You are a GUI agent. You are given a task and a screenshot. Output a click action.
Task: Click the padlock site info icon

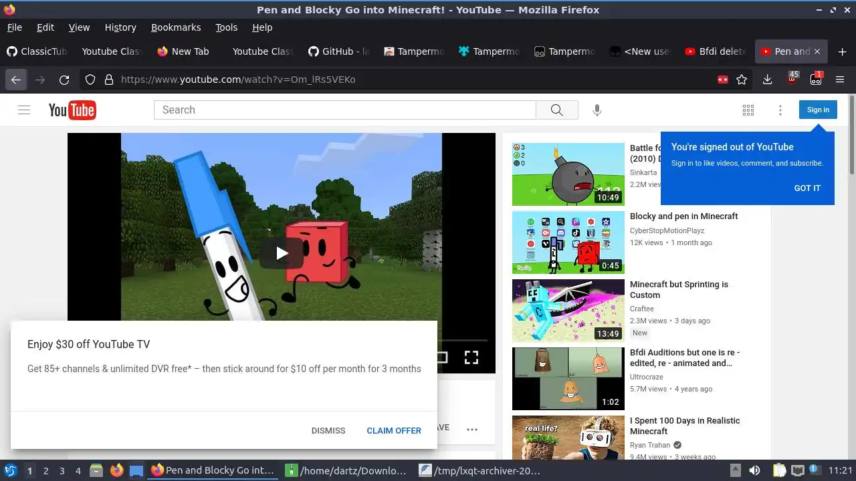click(109, 79)
